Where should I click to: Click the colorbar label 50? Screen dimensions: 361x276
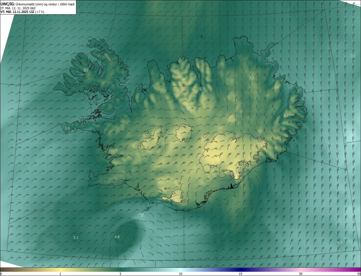[359, 274]
